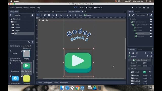
Task: Collapse the Buttons node in scene tree
Action: [x=133, y=31]
